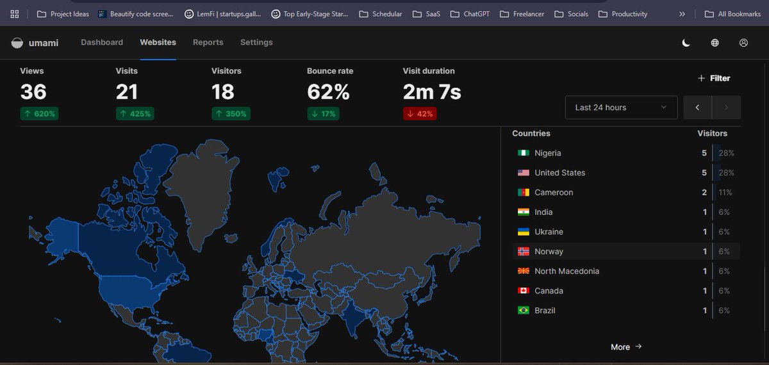
Task: Toggle dark mode moon icon
Action: pyautogui.click(x=686, y=43)
